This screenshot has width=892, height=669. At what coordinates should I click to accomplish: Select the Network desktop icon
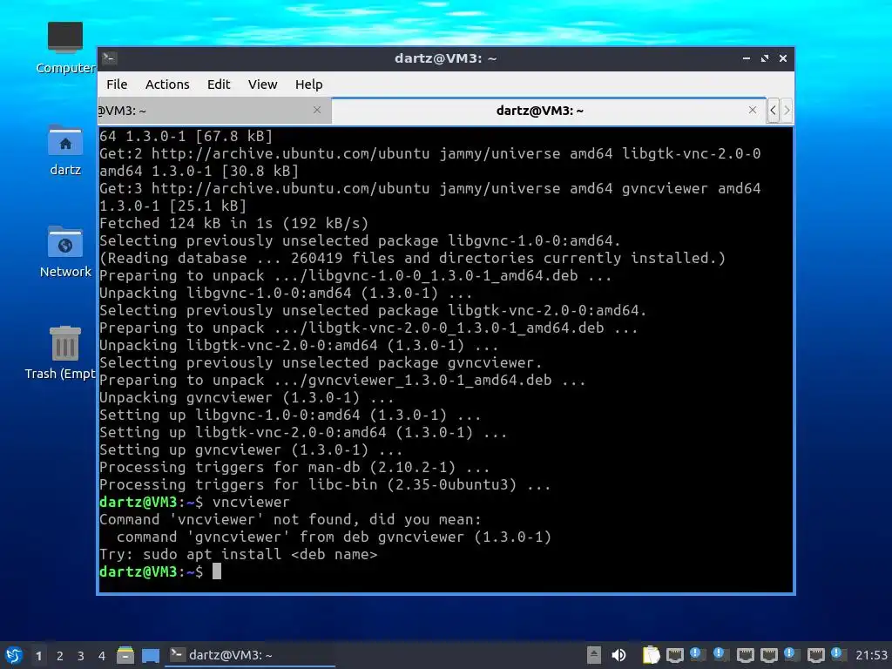click(65, 252)
